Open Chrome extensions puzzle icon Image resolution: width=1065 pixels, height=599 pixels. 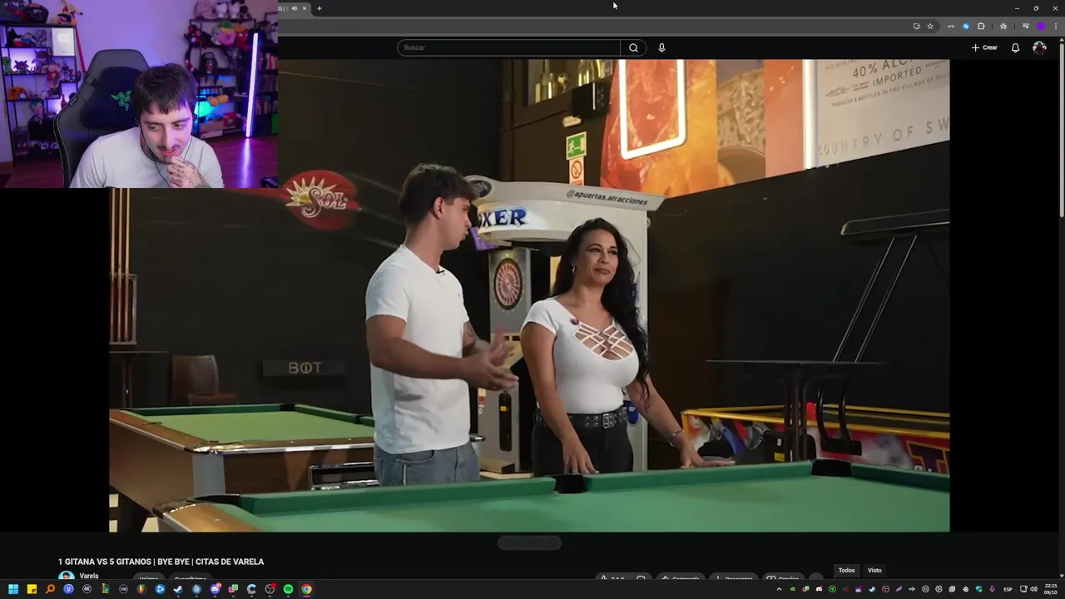coord(981,26)
